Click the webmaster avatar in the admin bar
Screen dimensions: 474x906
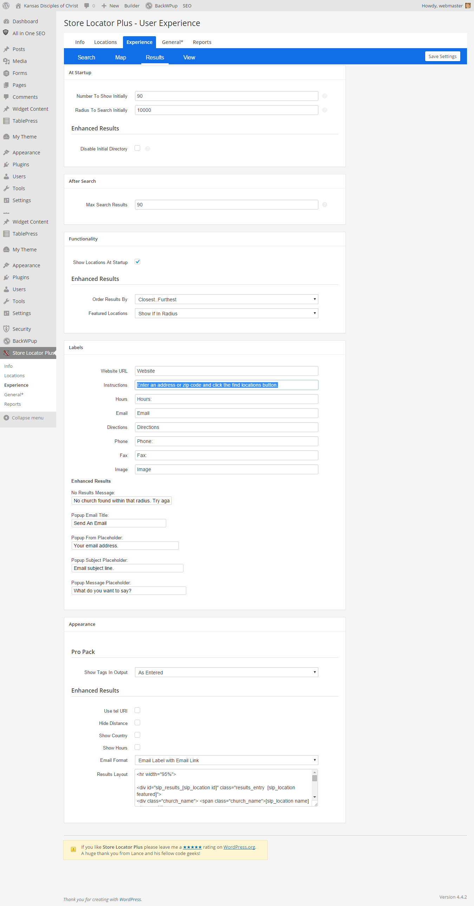point(468,6)
